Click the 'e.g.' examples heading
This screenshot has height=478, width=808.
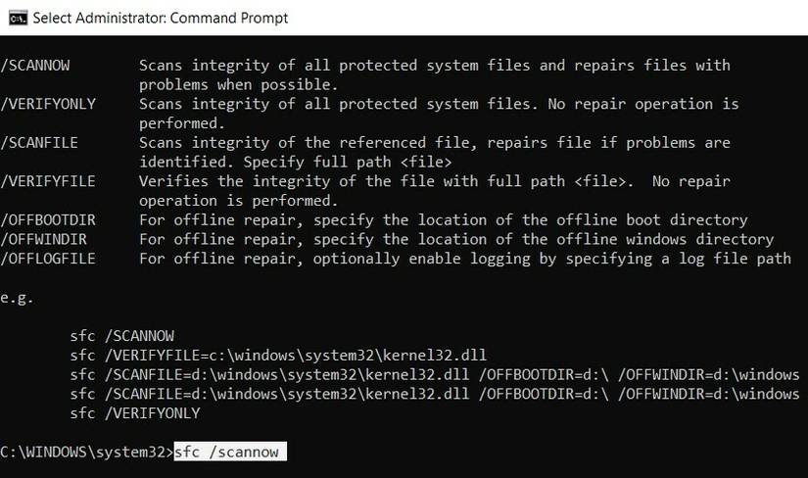(x=17, y=297)
